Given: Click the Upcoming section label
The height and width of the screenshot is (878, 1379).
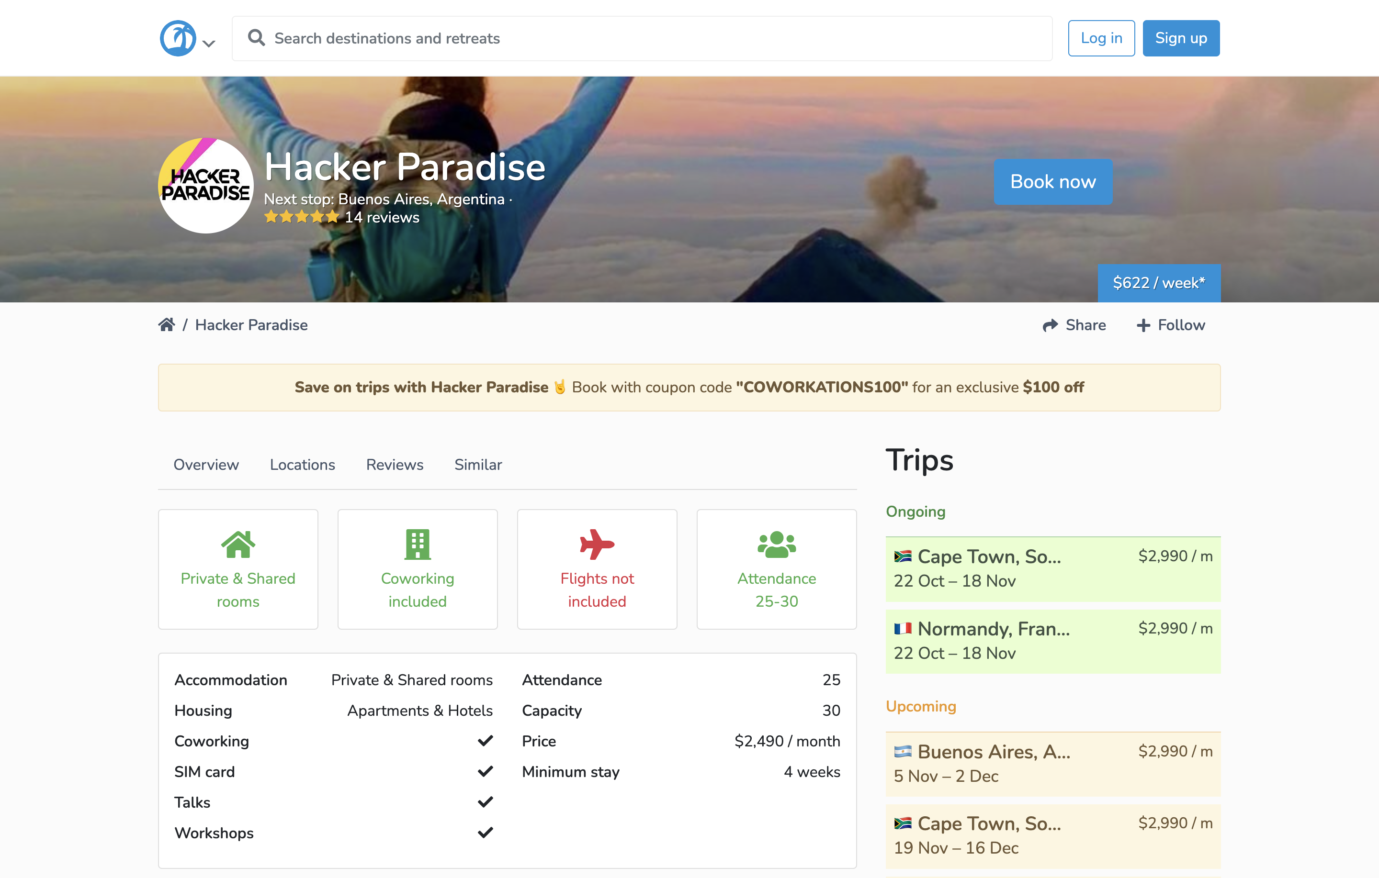Looking at the screenshot, I should (x=921, y=706).
